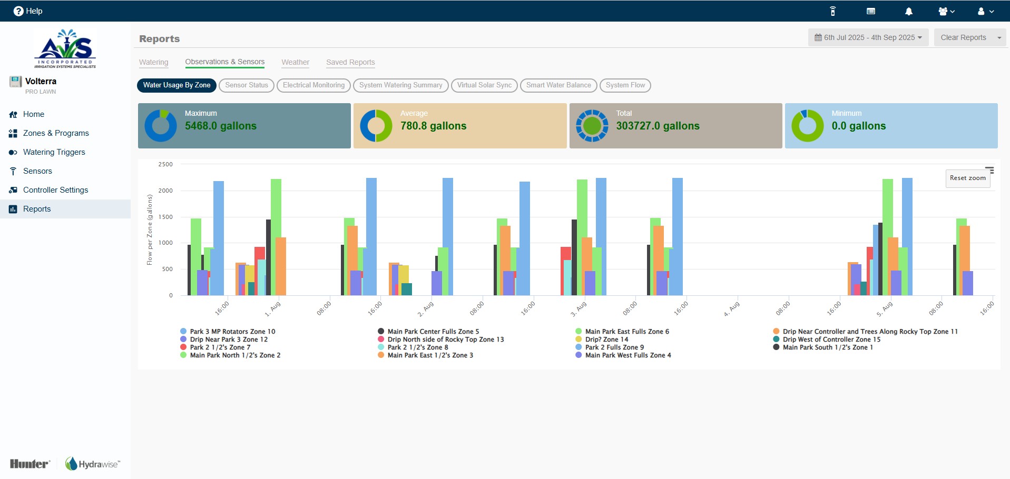Expand the users group dropdown in header

[947, 11]
